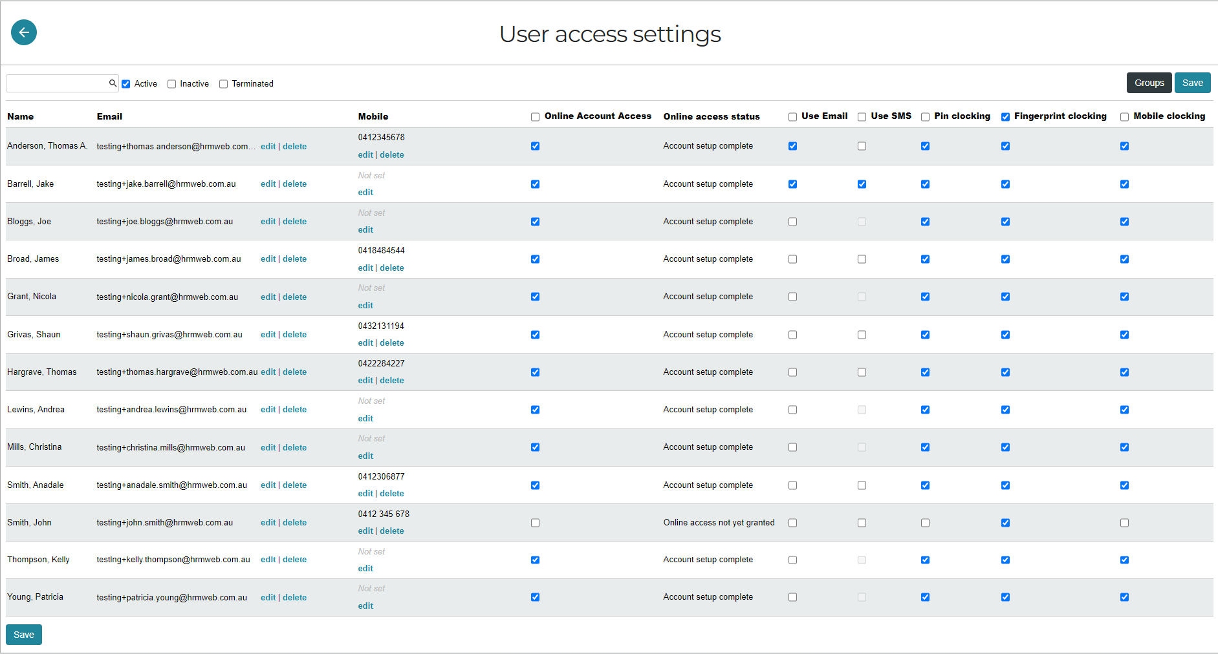
Task: Uncheck Fingerprint clocking for Nicola Grant
Action: tap(1005, 297)
